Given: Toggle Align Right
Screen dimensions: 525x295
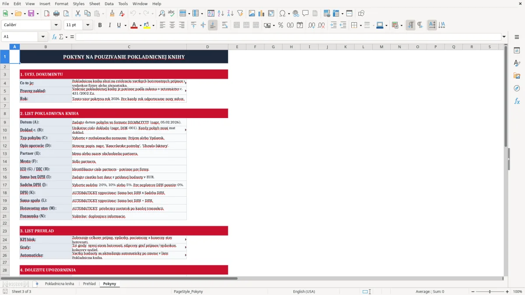Looking at the screenshot, I should (x=182, y=25).
